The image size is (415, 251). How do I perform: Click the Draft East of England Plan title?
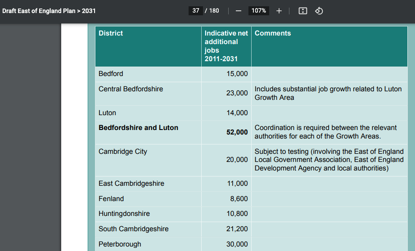(49, 11)
